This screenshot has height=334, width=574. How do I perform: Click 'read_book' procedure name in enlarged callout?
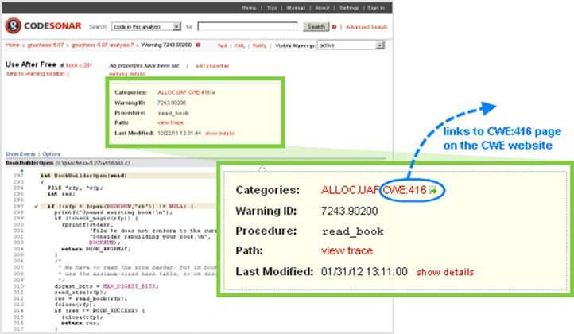tap(353, 231)
